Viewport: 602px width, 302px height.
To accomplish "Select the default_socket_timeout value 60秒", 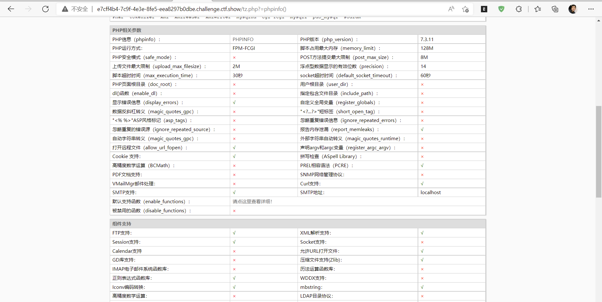I will click(x=425, y=76).
